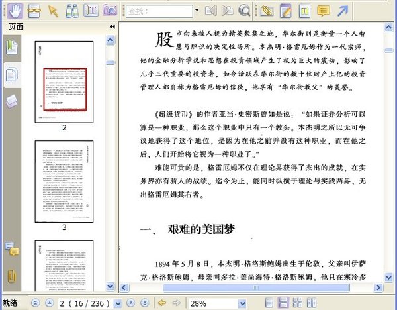This screenshot has width=397, height=310.
Task: Open the find box dropdown arrow
Action: tap(197, 11)
